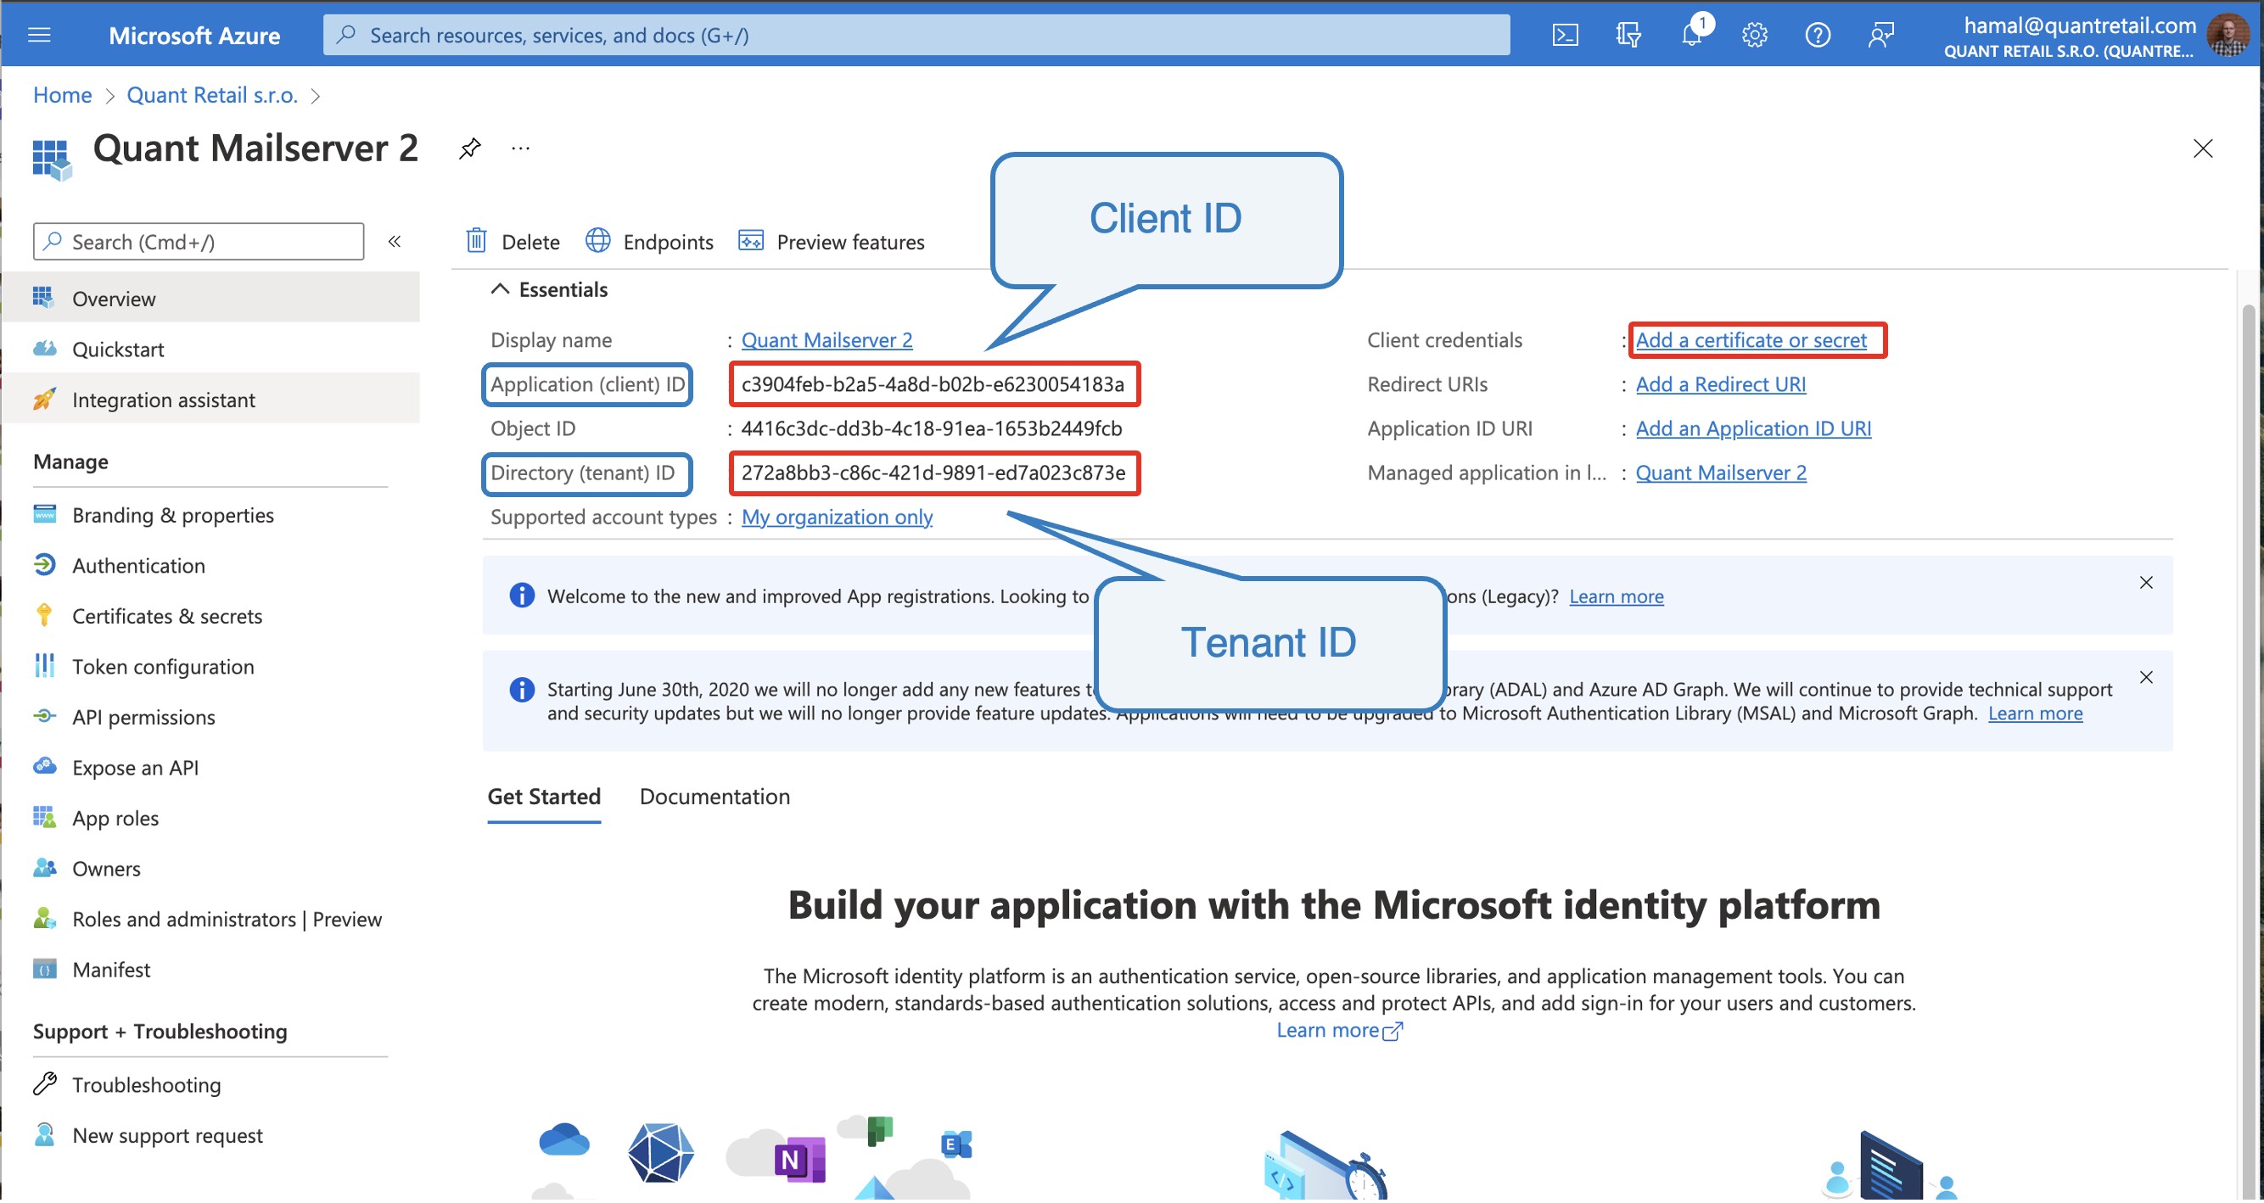The height and width of the screenshot is (1203, 2264).
Task: Open Learn more in ADAL deprecation notice
Action: click(2036, 713)
